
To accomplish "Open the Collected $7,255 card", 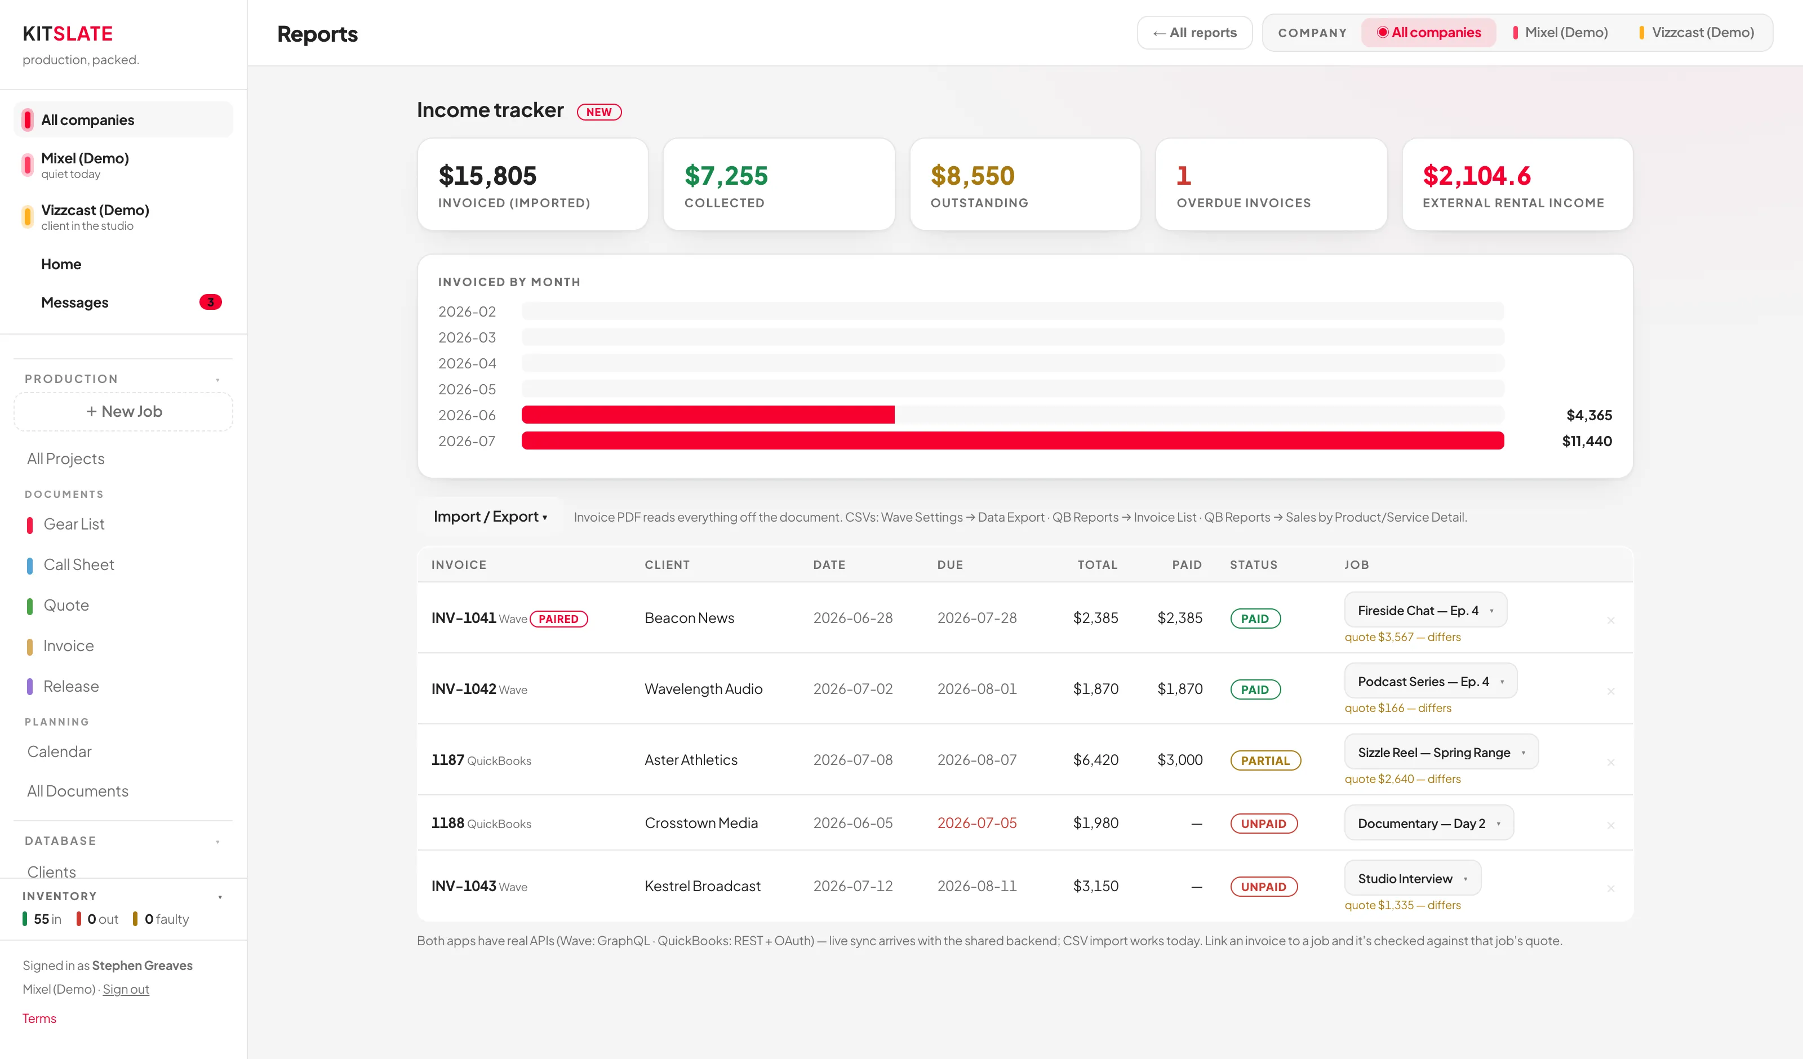I will (x=779, y=184).
